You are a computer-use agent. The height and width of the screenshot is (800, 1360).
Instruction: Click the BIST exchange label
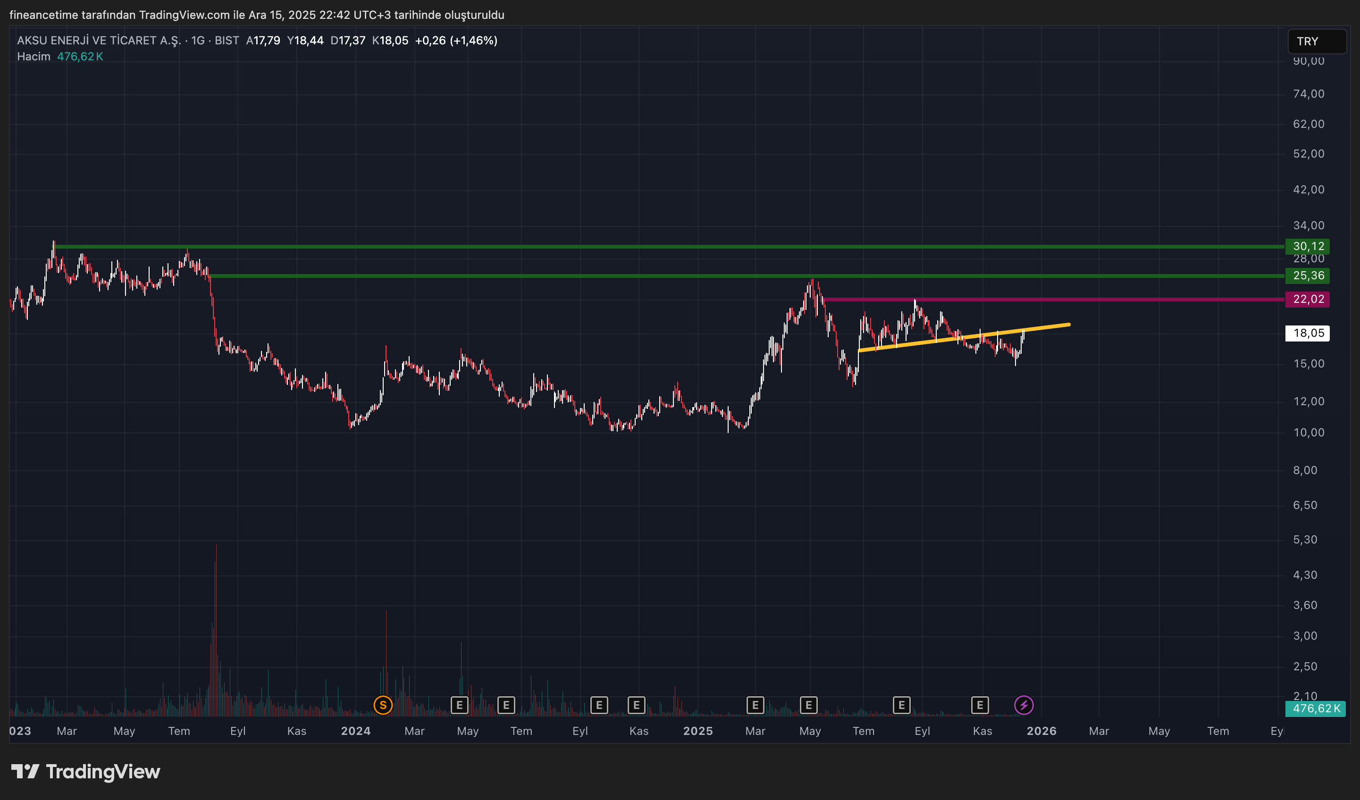[x=227, y=40]
